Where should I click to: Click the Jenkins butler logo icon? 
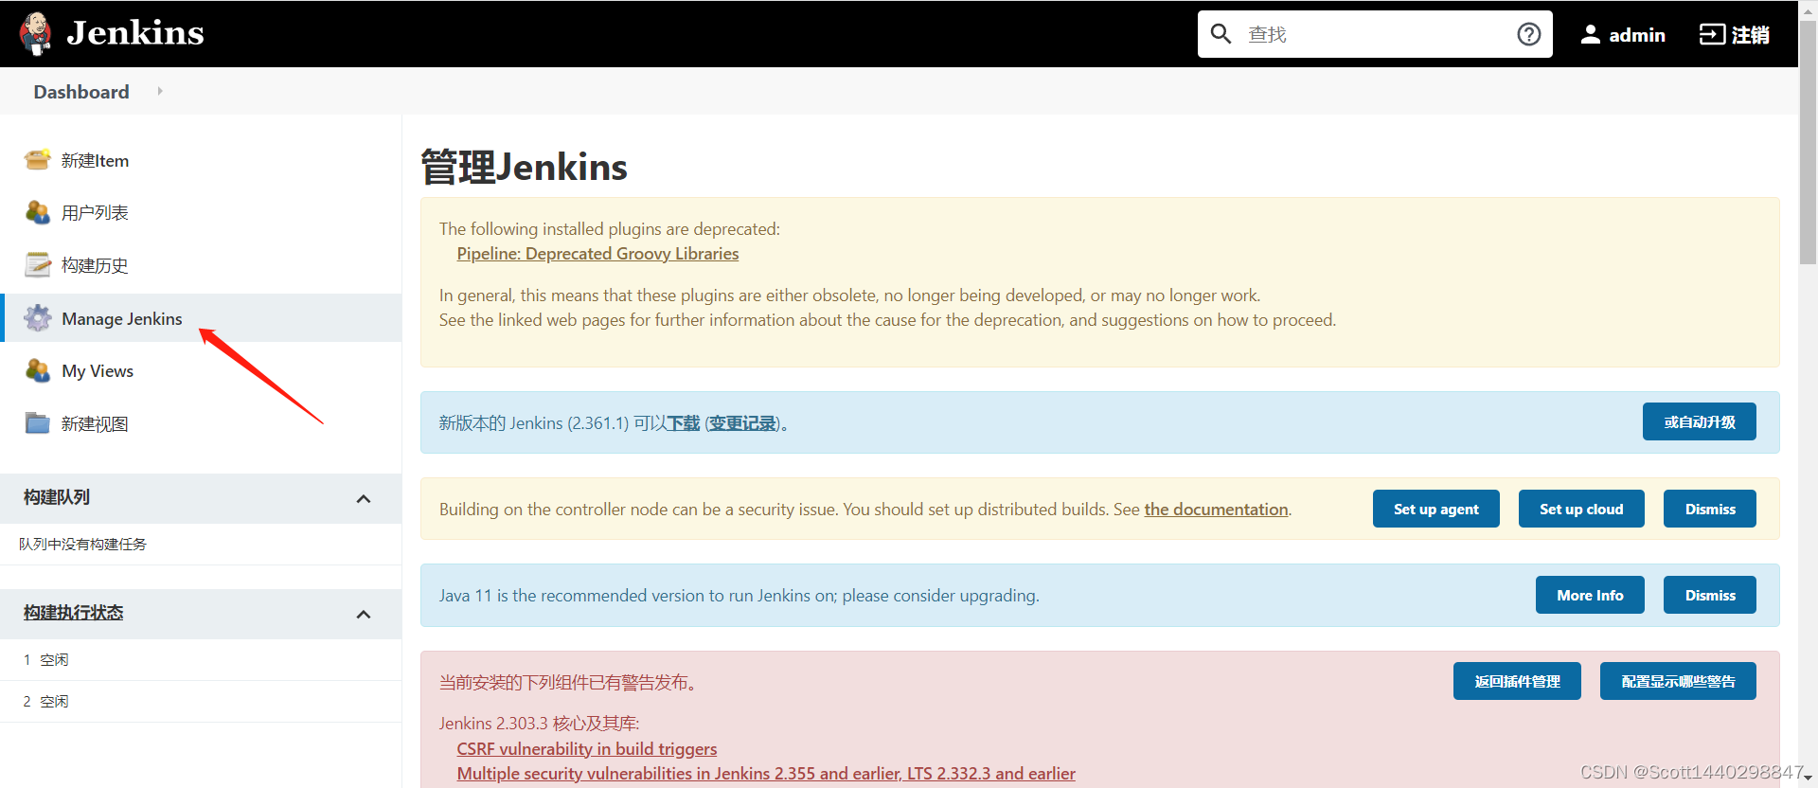pos(36,33)
